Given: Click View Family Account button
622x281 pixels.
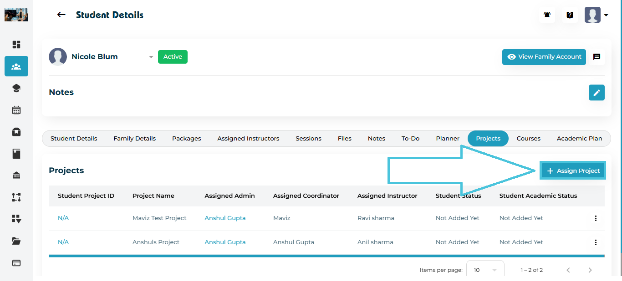Looking at the screenshot, I should click(x=544, y=57).
